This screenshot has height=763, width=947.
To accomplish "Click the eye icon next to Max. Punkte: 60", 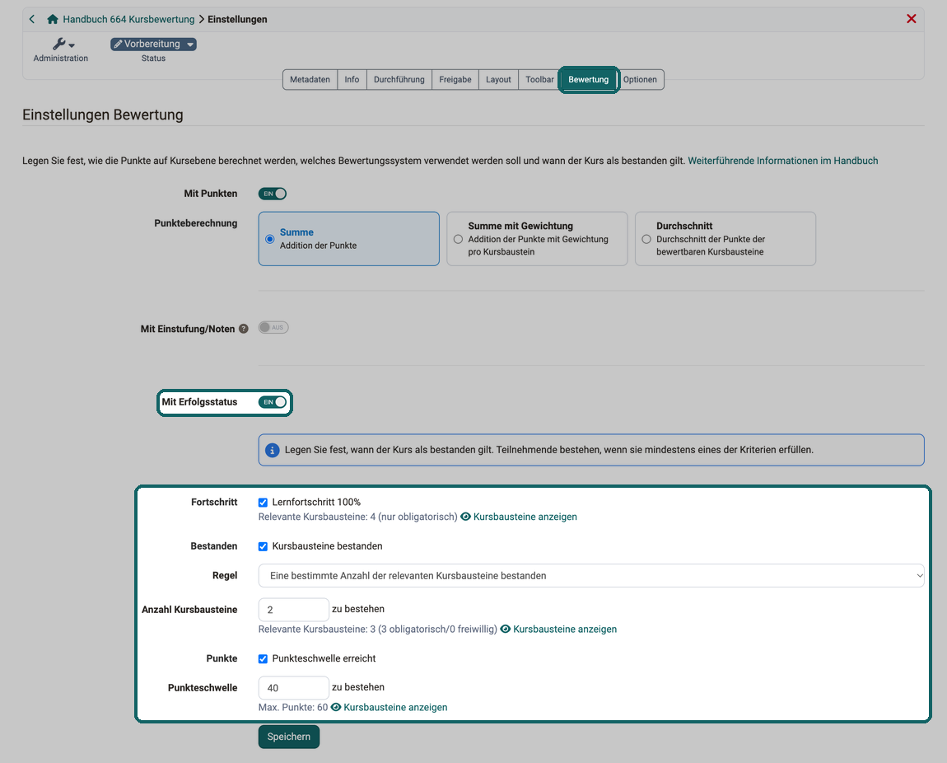I will click(336, 707).
